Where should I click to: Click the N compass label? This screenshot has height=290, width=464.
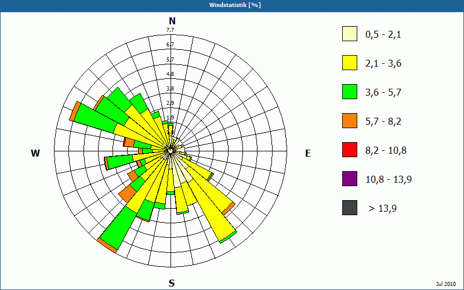pyautogui.click(x=172, y=21)
